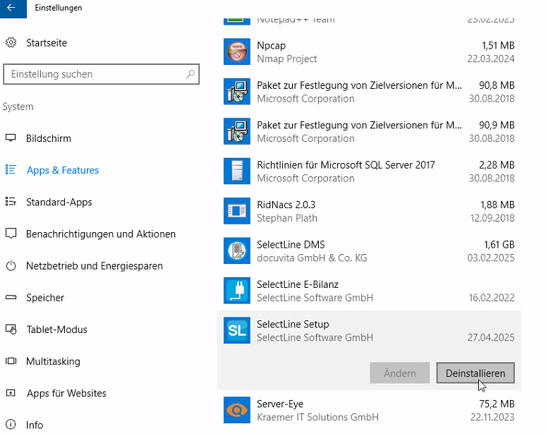Click the Nmap Project publisher text

point(287,59)
